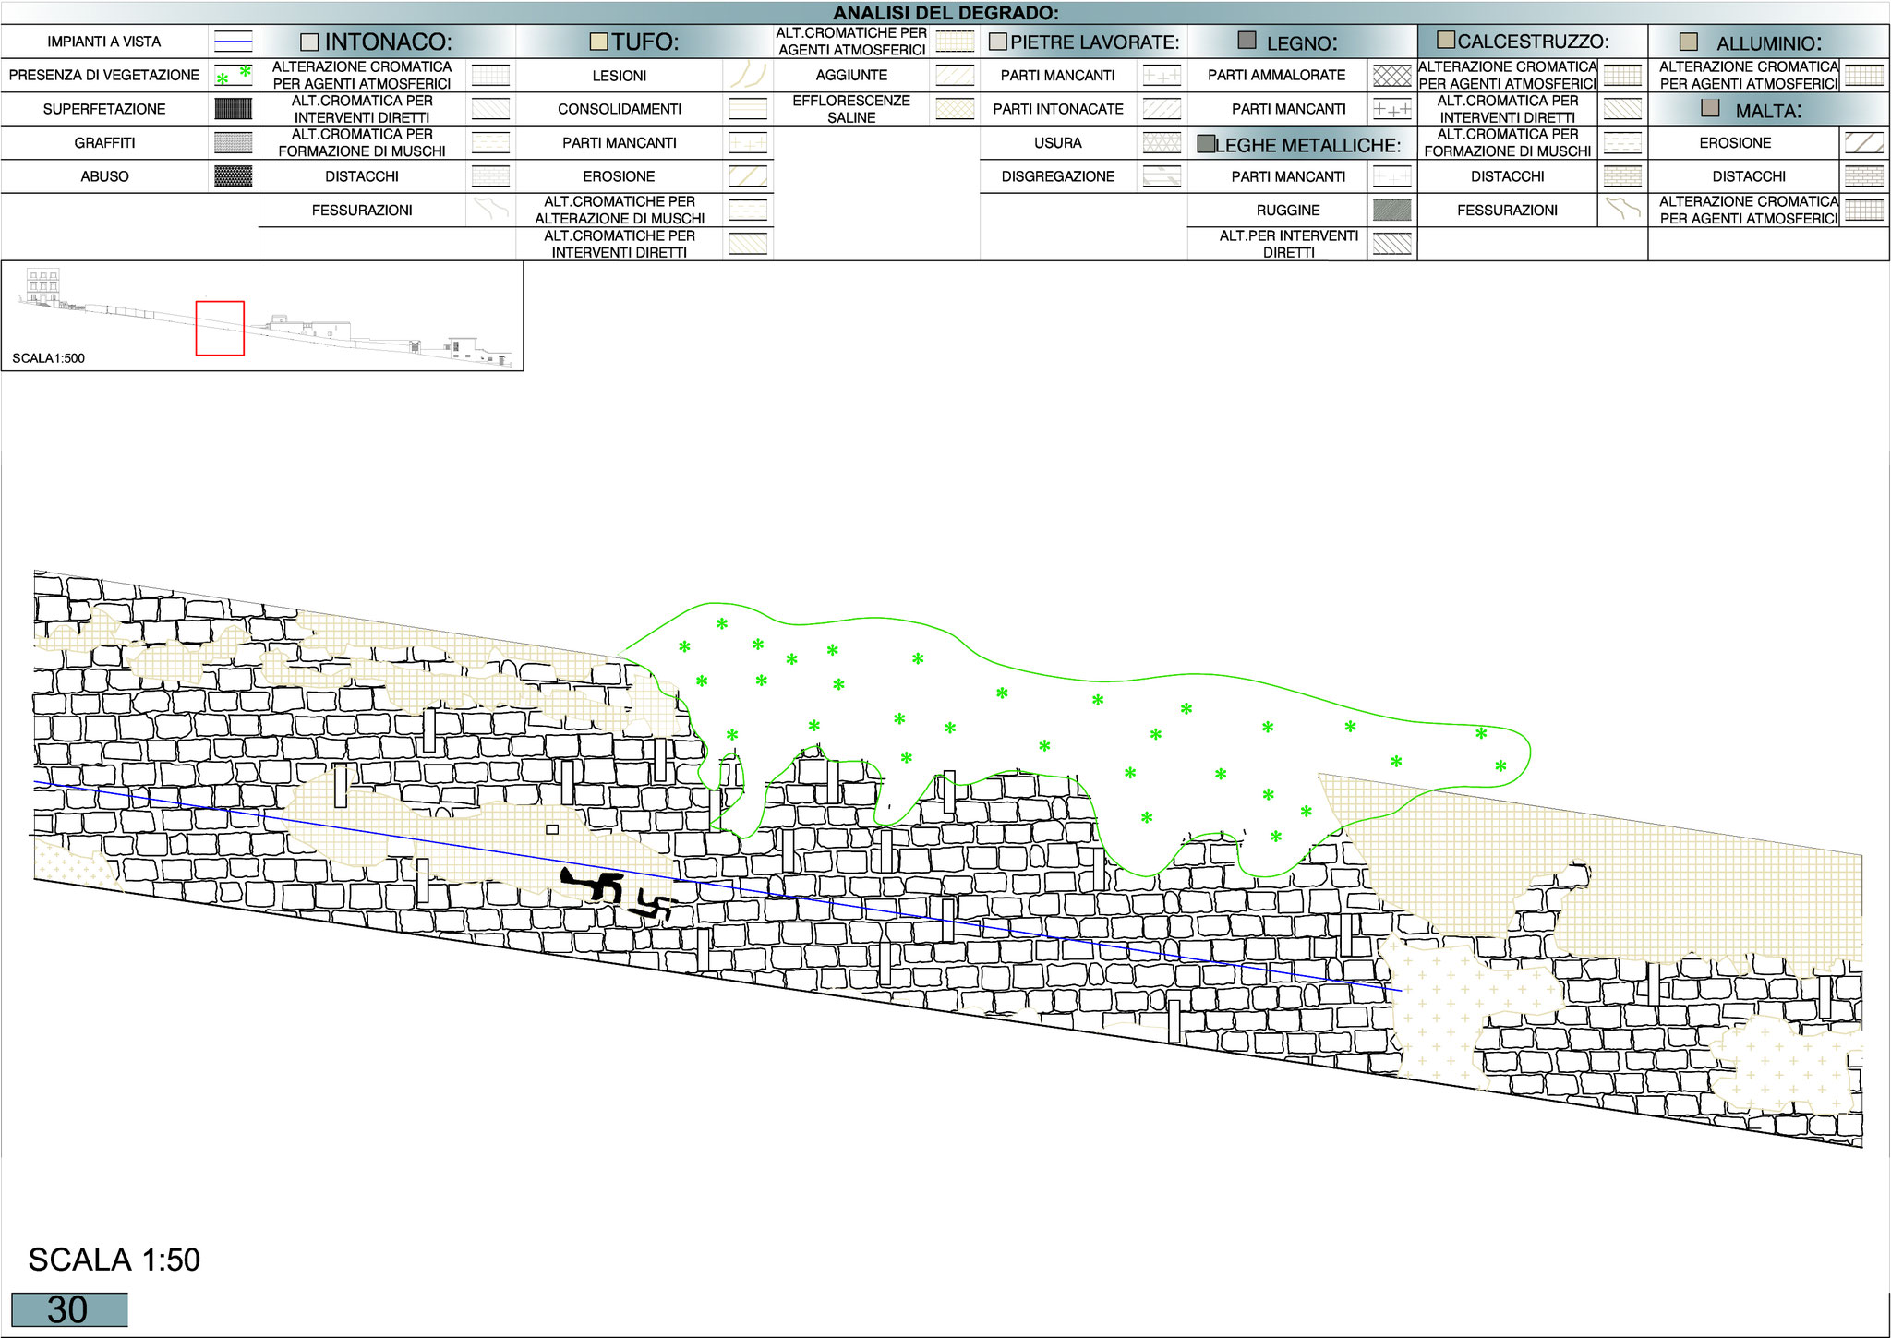Click the dark Abuso pattern swatch
Image resolution: width=1891 pixels, height=1338 pixels.
pyautogui.click(x=233, y=176)
